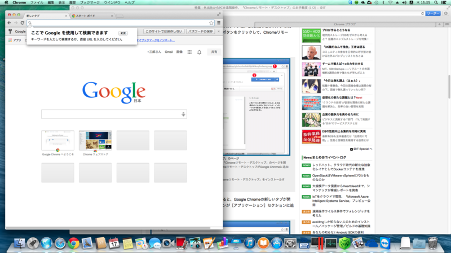Click the bookmark import link
The height and width of the screenshot is (253, 451).
point(156,40)
